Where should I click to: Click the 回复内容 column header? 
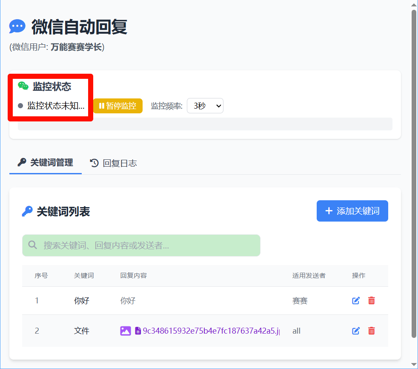pos(133,276)
